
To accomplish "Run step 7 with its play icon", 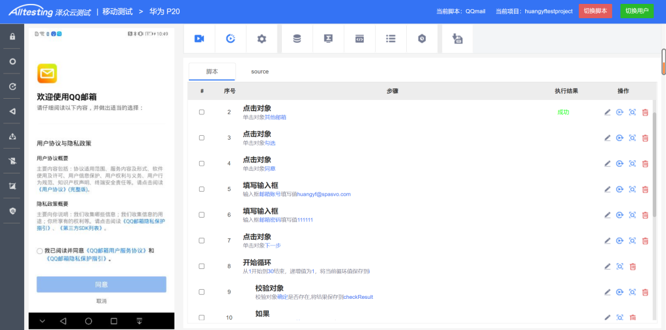I will tap(620, 240).
